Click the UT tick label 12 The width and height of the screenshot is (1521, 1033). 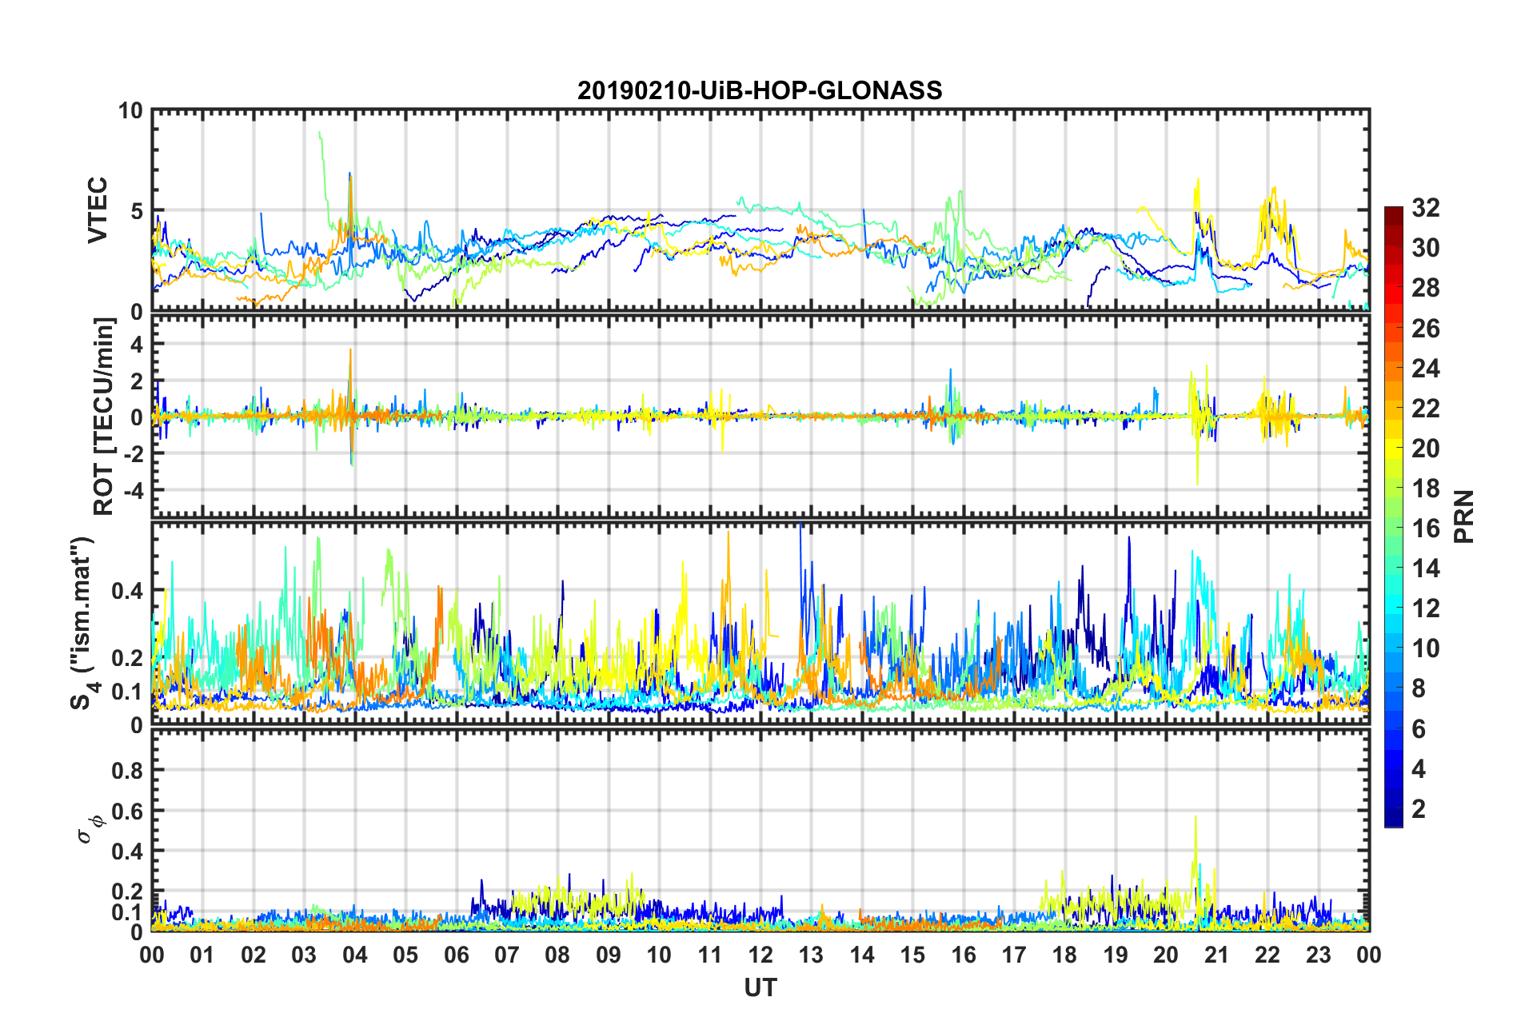pyautogui.click(x=760, y=955)
